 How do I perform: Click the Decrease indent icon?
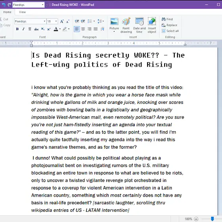click(77, 21)
